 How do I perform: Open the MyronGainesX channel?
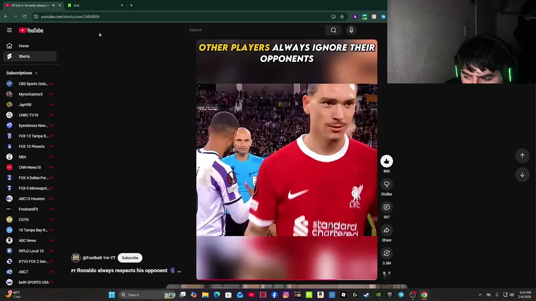[29, 94]
